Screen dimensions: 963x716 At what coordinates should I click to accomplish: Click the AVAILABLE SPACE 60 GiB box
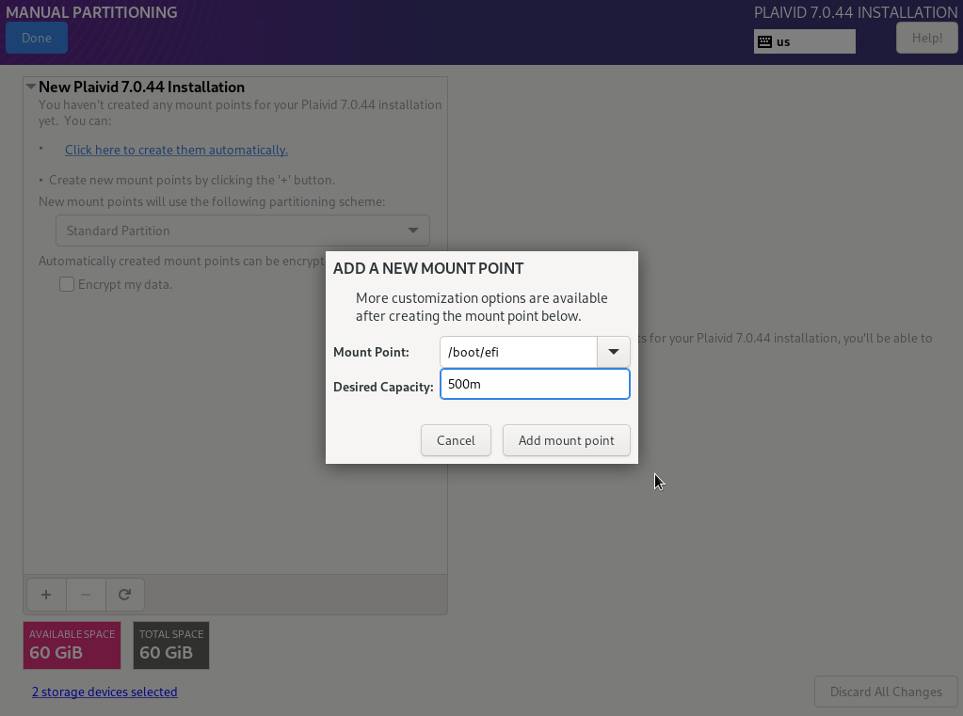coord(72,645)
